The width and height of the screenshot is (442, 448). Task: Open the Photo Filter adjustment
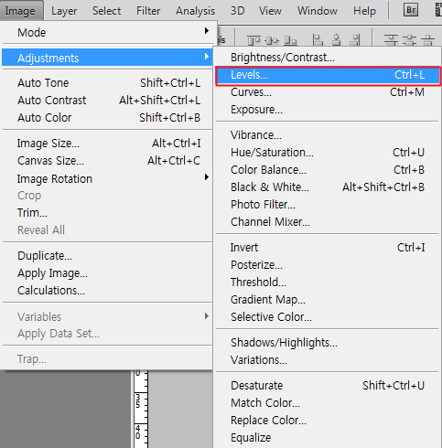328,205
